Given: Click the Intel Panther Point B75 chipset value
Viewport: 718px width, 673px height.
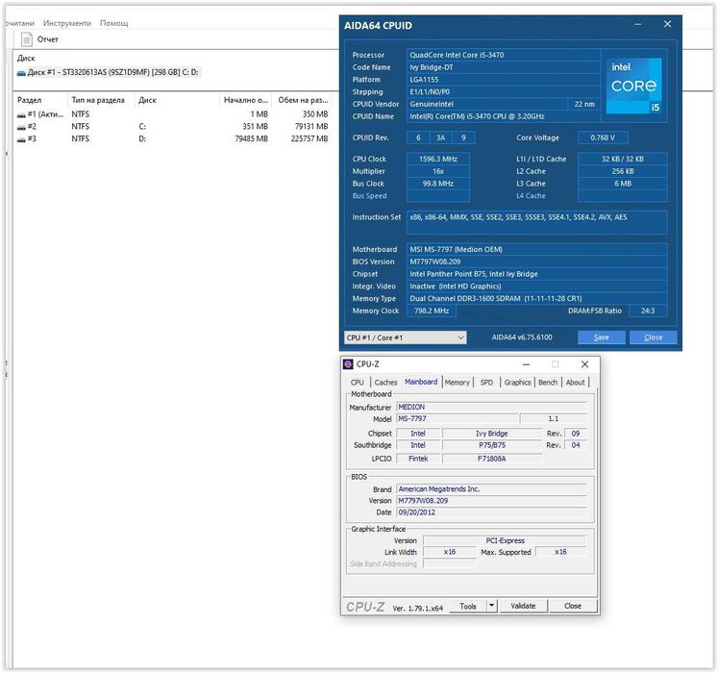Looking at the screenshot, I should pyautogui.click(x=536, y=274).
